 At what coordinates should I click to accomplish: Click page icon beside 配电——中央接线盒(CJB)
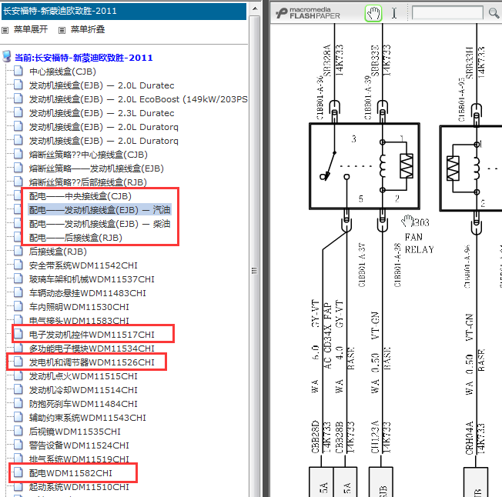coord(18,195)
